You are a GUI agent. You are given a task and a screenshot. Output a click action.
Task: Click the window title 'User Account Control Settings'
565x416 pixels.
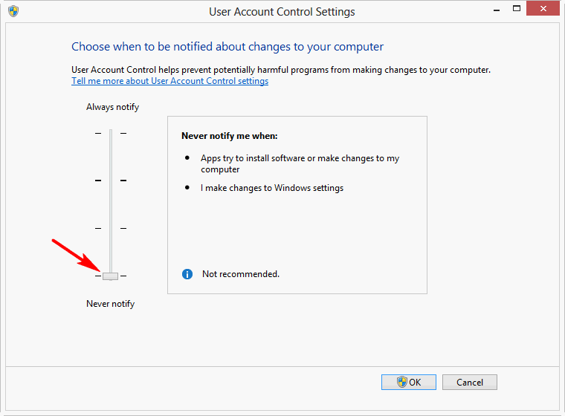coord(282,12)
